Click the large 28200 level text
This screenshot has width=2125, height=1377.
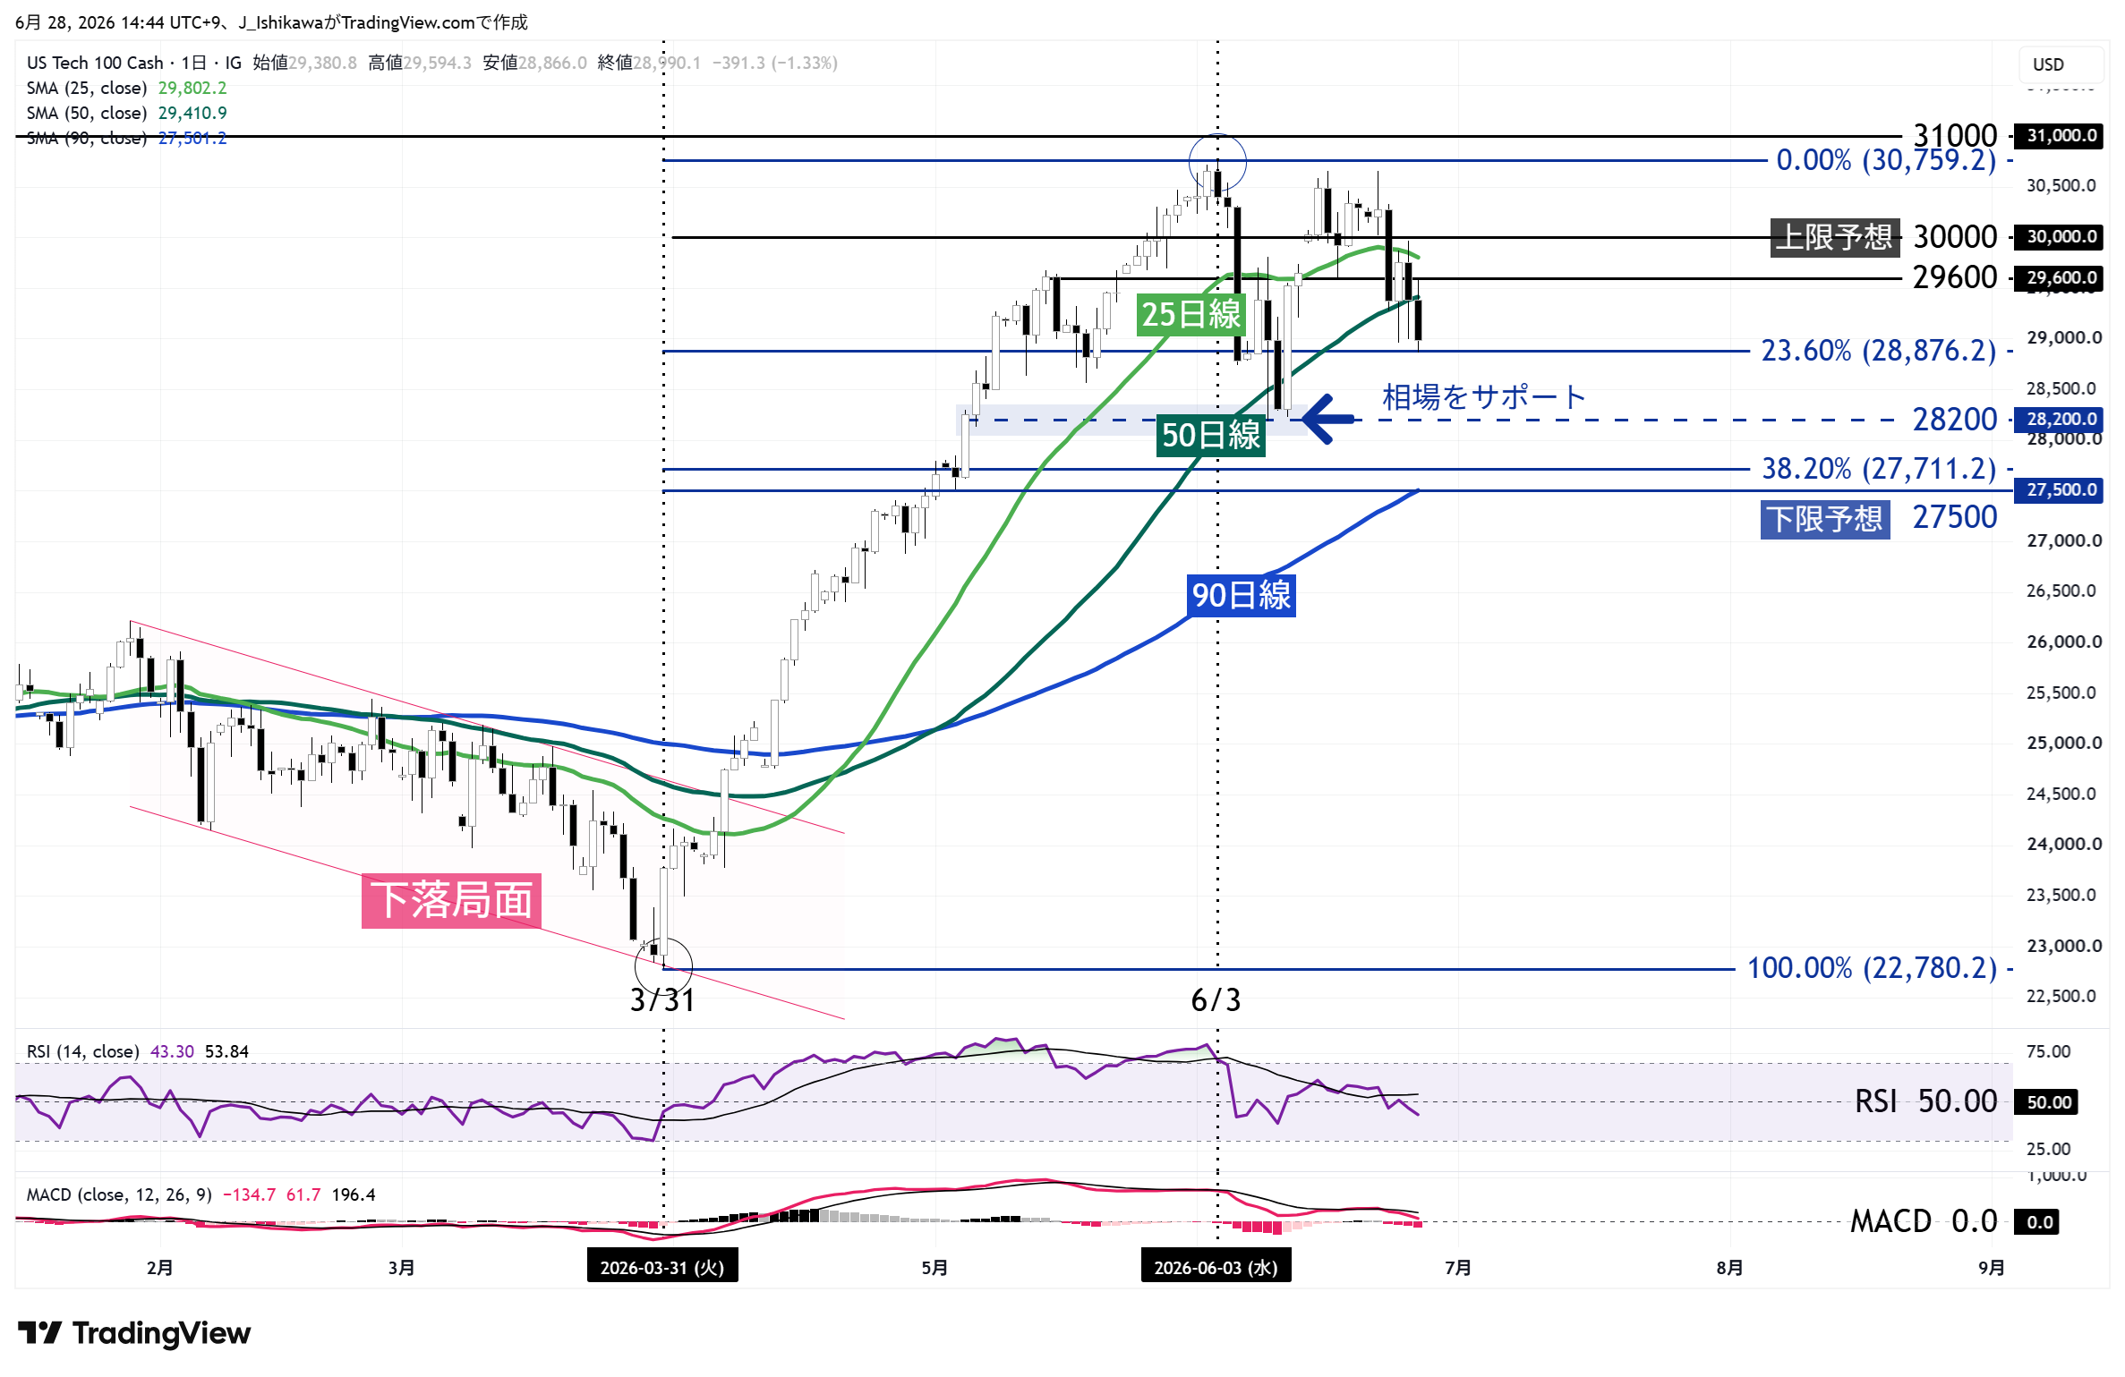point(1955,419)
